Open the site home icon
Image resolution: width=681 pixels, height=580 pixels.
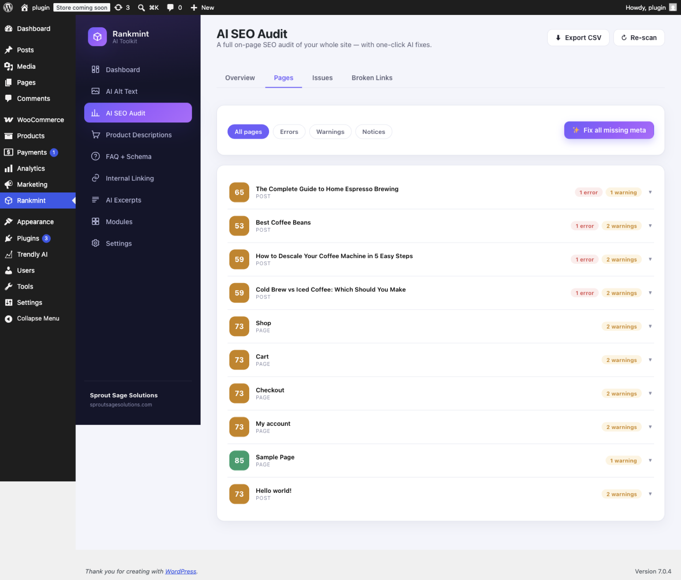point(24,7)
